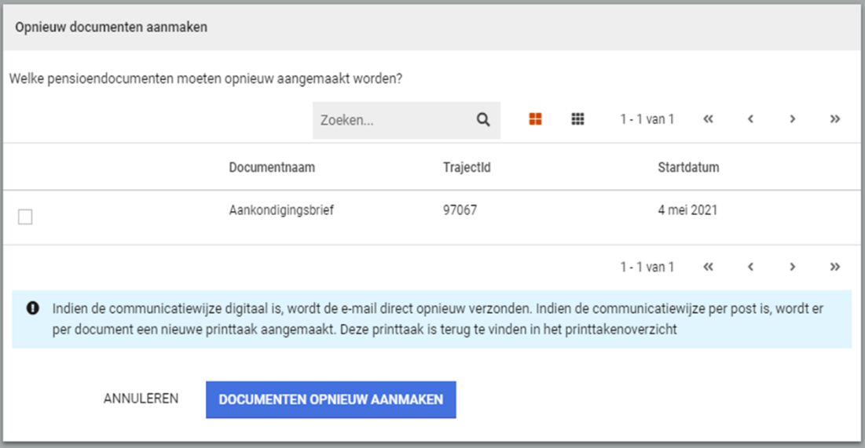Image resolution: width=865 pixels, height=448 pixels.
Task: Jump to last page using bottom pagination
Action: coord(834,267)
